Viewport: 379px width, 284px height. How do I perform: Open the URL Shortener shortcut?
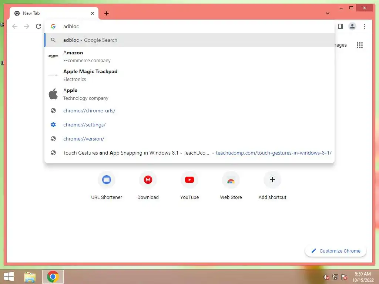pos(106,186)
